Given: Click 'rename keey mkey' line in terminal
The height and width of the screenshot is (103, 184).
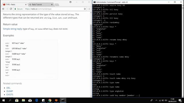Looking at the screenshot, I should [x=110, y=40].
